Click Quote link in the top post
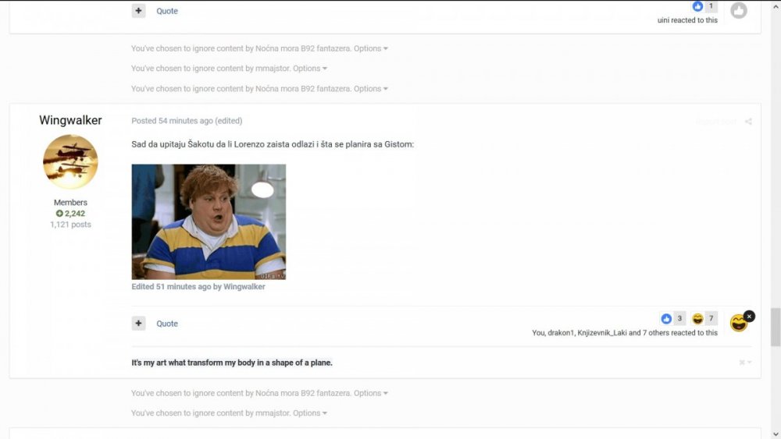The image size is (781, 439). [x=167, y=11]
